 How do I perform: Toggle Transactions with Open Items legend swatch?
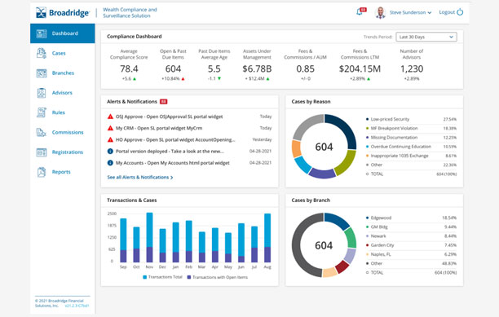189,277
